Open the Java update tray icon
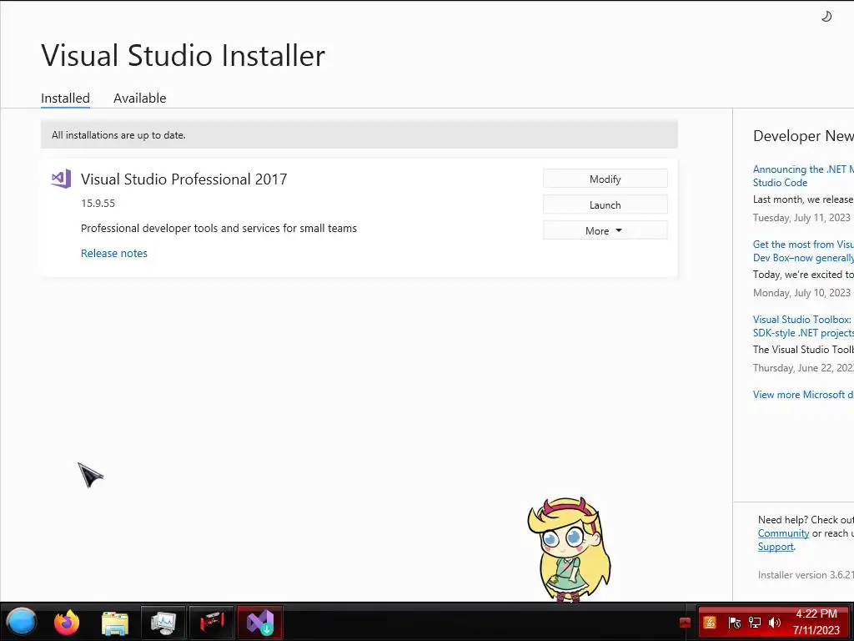 [x=710, y=623]
